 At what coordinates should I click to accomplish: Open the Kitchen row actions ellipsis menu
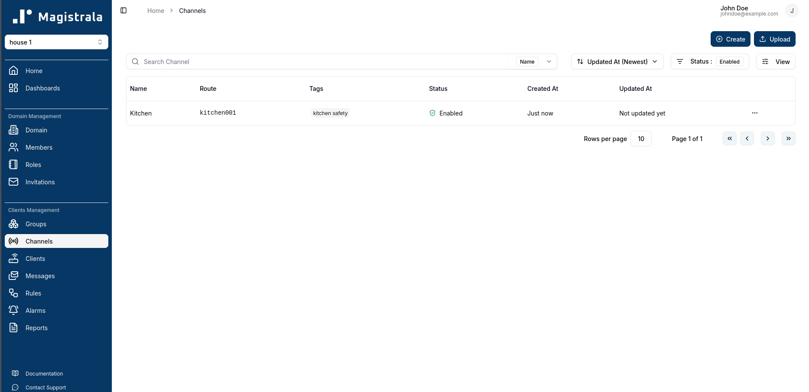click(x=754, y=113)
